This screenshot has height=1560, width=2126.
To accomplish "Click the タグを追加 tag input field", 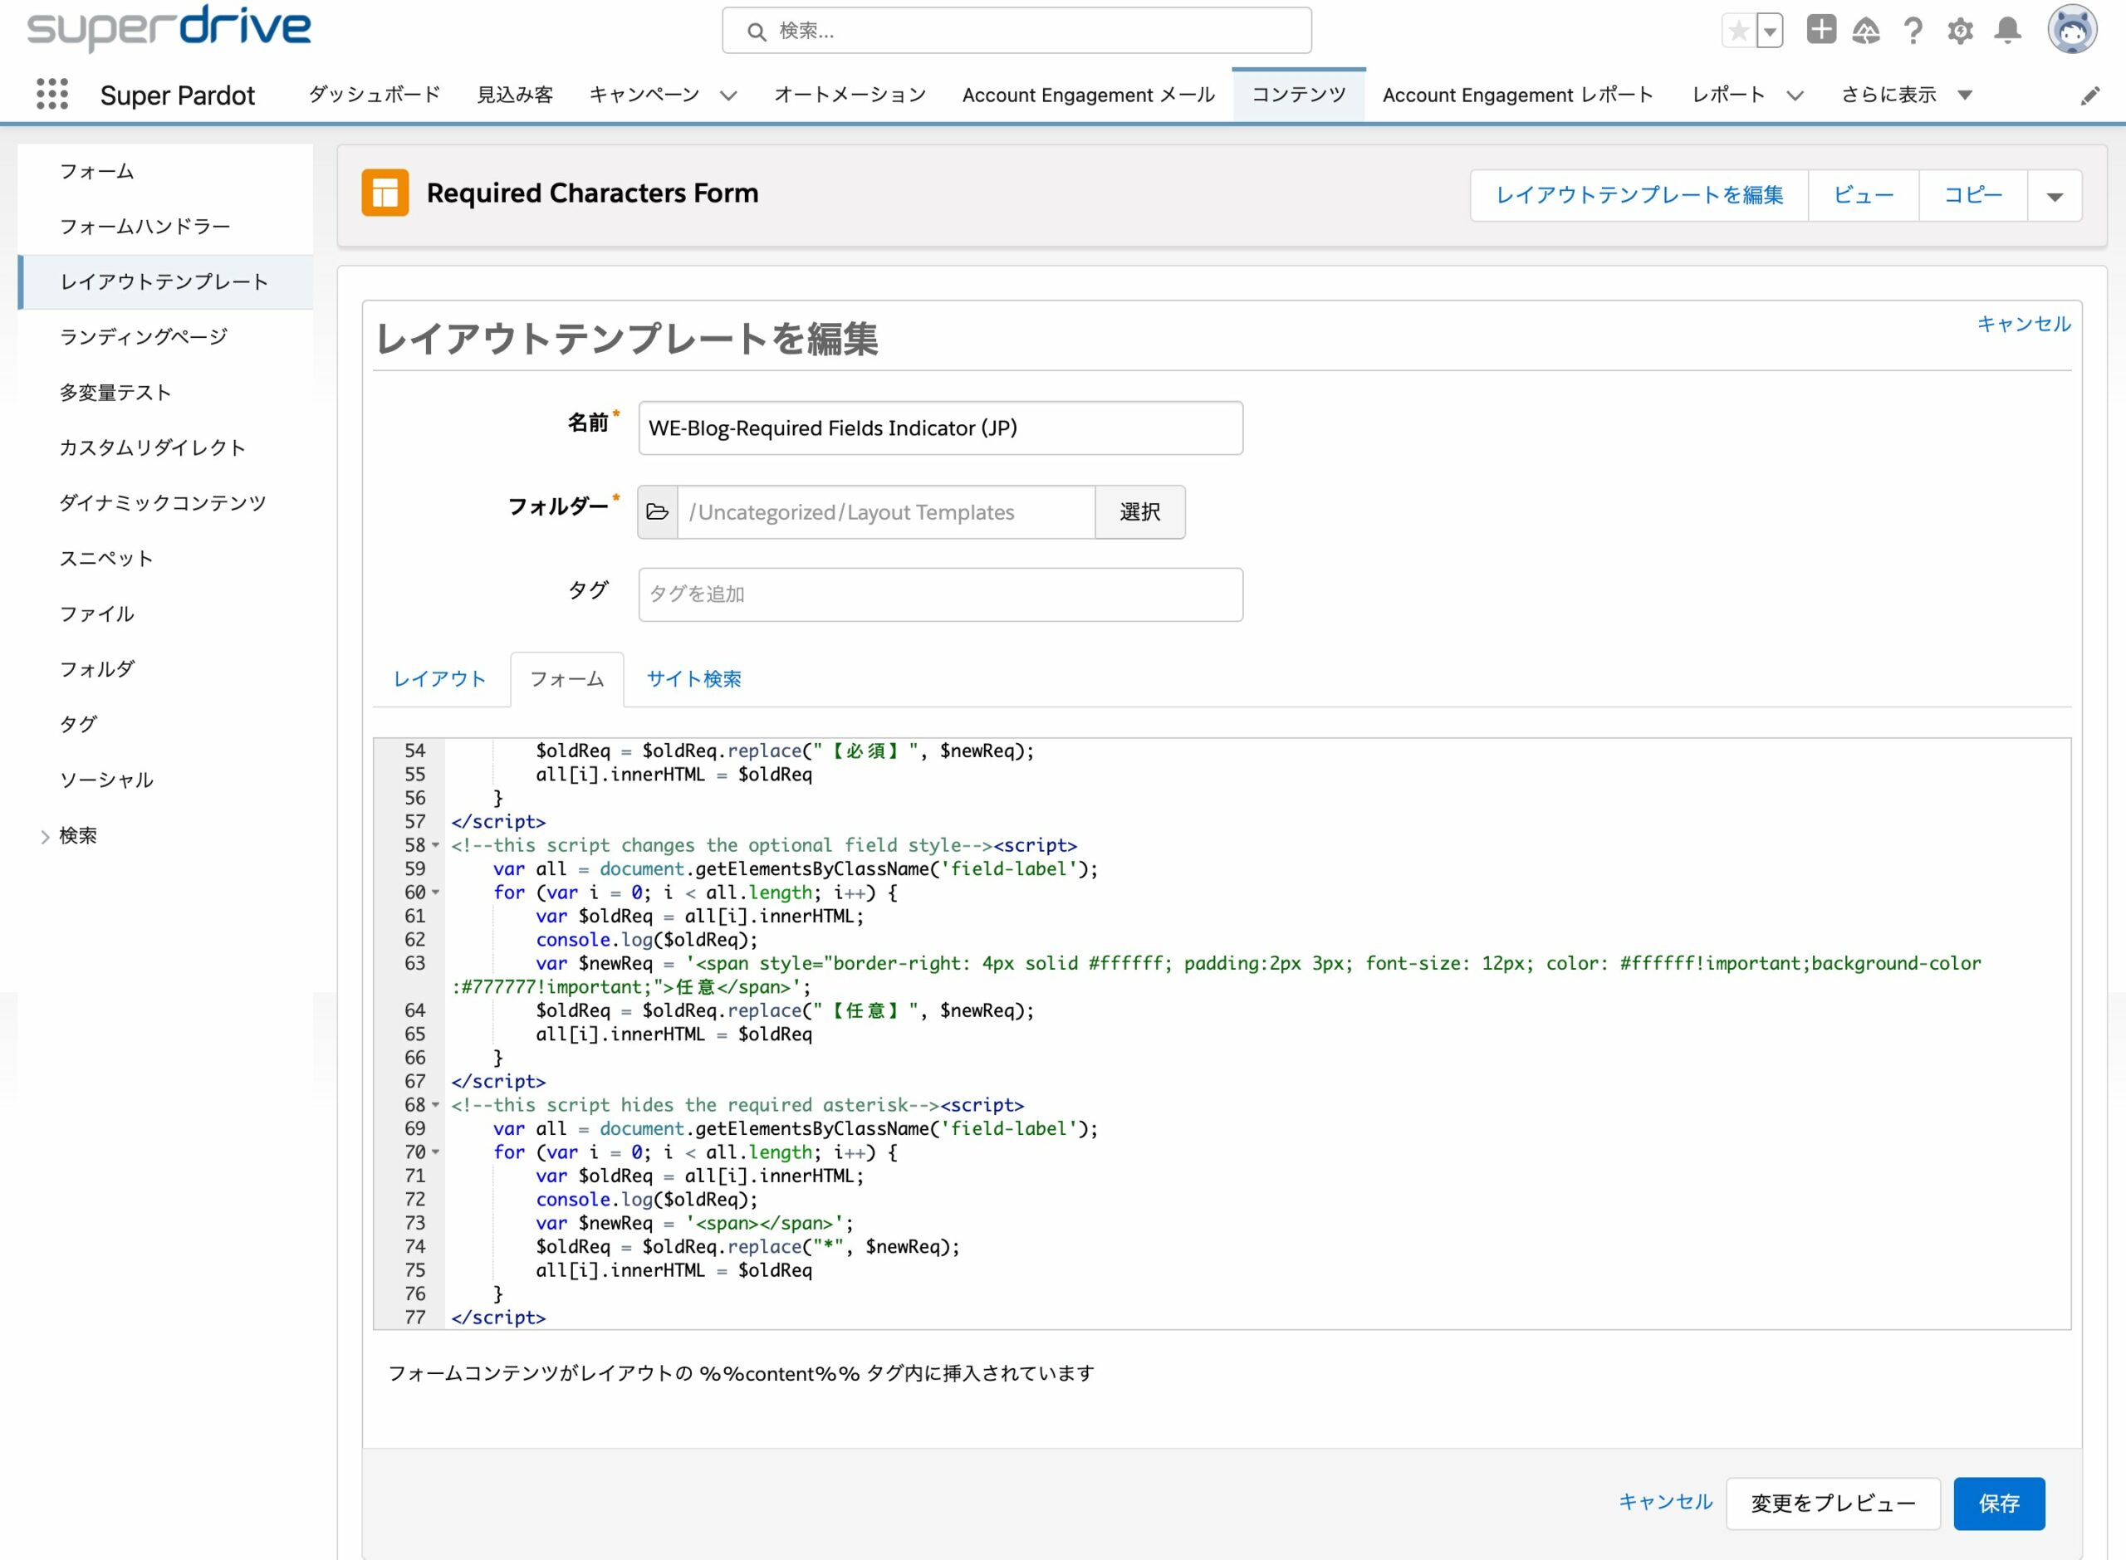I will (941, 594).
